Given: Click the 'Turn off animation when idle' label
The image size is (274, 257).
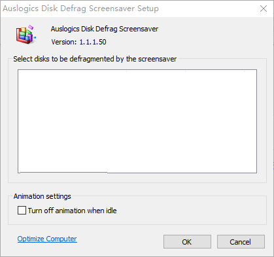Looking at the screenshot, I should point(72,211).
